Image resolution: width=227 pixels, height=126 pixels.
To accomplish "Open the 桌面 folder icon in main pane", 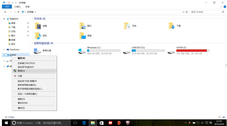I will coord(83,36).
